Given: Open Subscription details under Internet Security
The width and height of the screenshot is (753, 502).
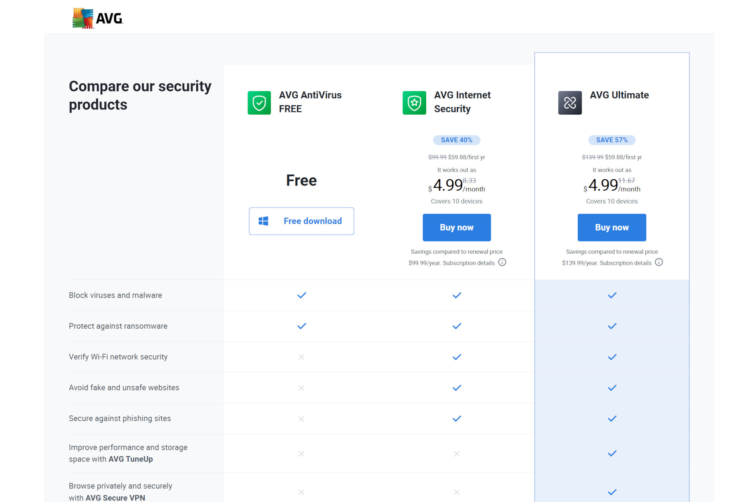Looking at the screenshot, I should pos(469,263).
